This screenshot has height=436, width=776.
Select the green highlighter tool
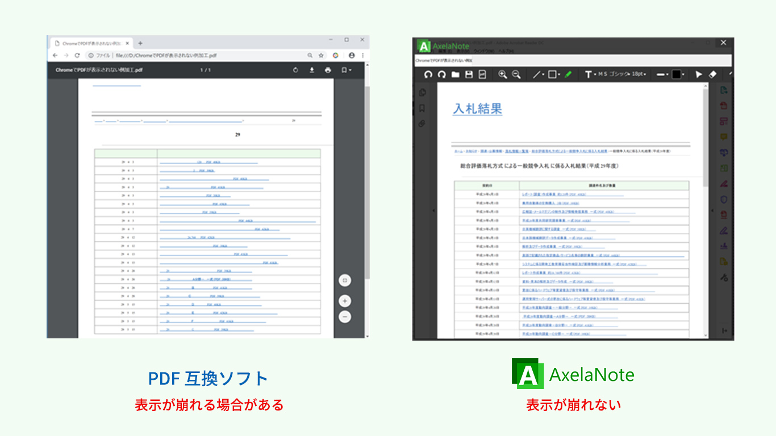point(568,74)
